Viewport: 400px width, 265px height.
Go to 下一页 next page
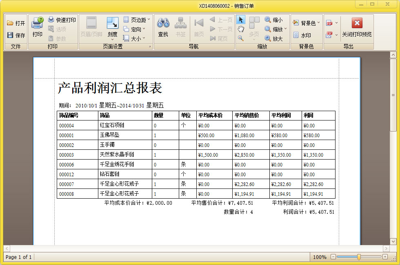pyautogui.click(x=221, y=29)
